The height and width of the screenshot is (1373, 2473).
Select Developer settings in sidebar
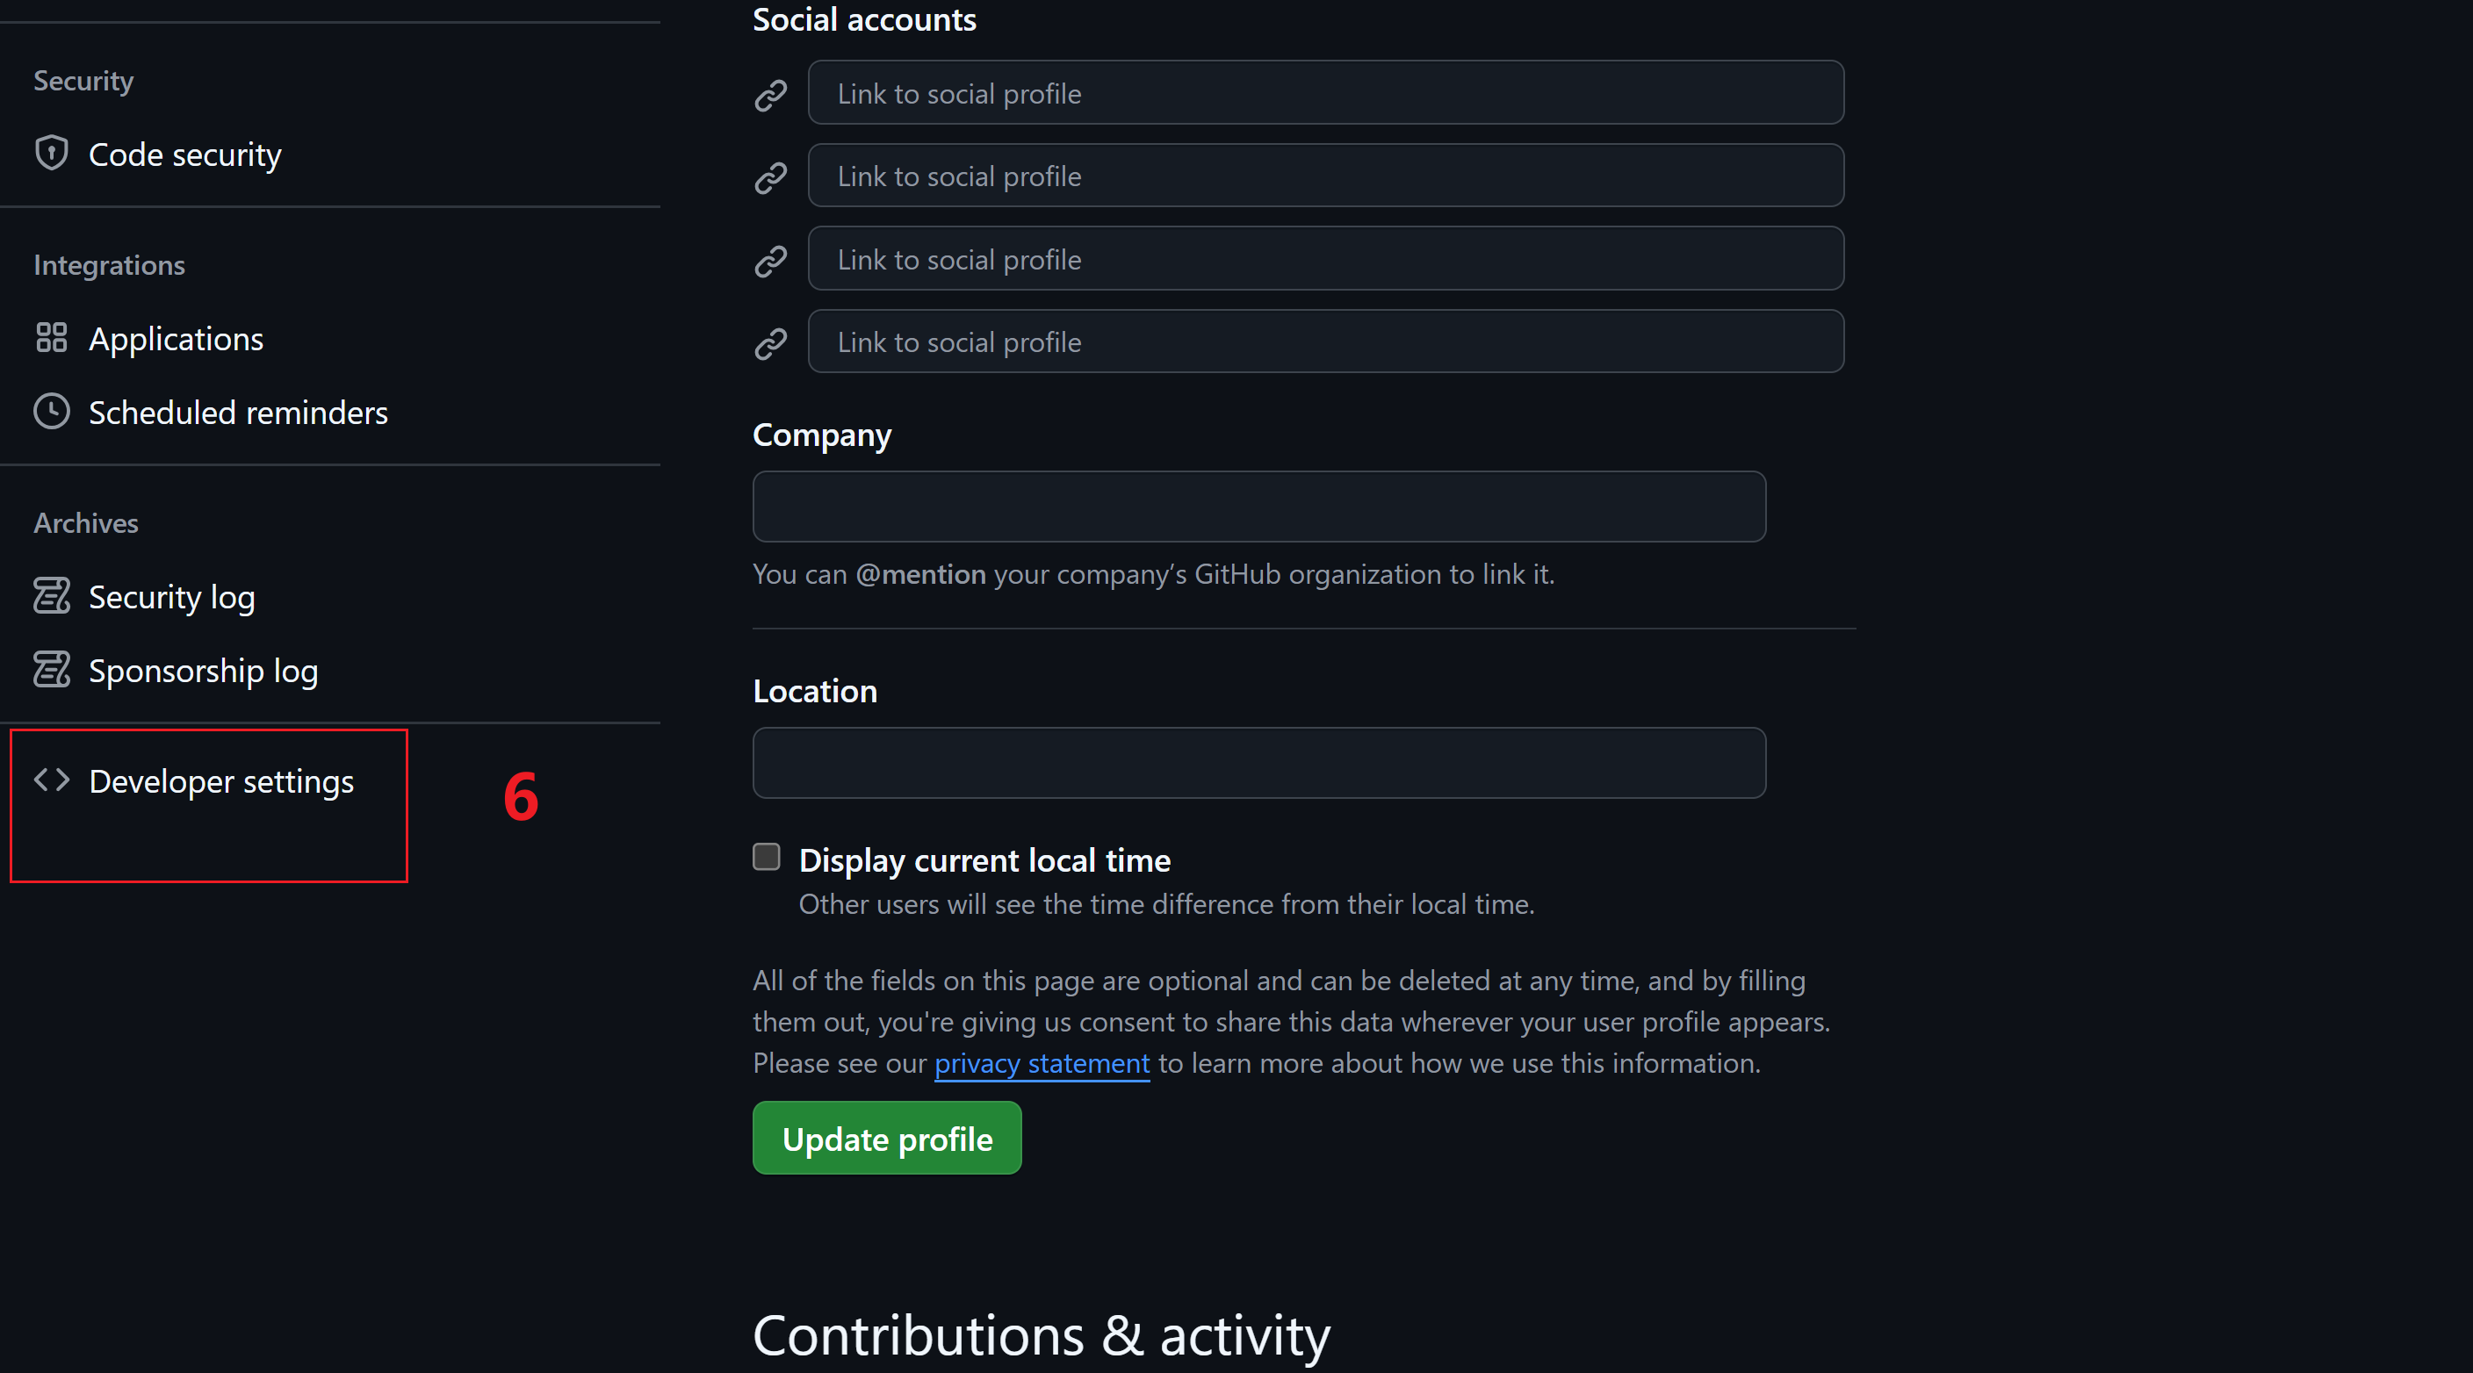[220, 781]
